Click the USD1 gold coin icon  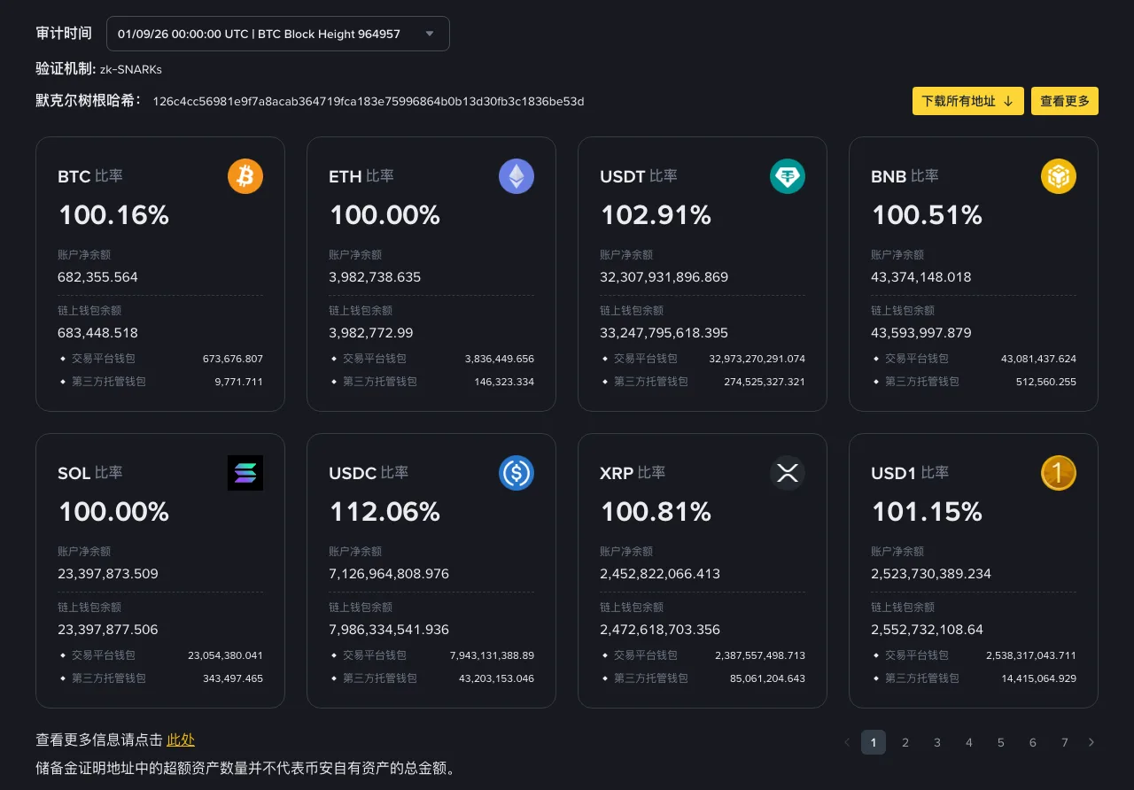(1059, 473)
